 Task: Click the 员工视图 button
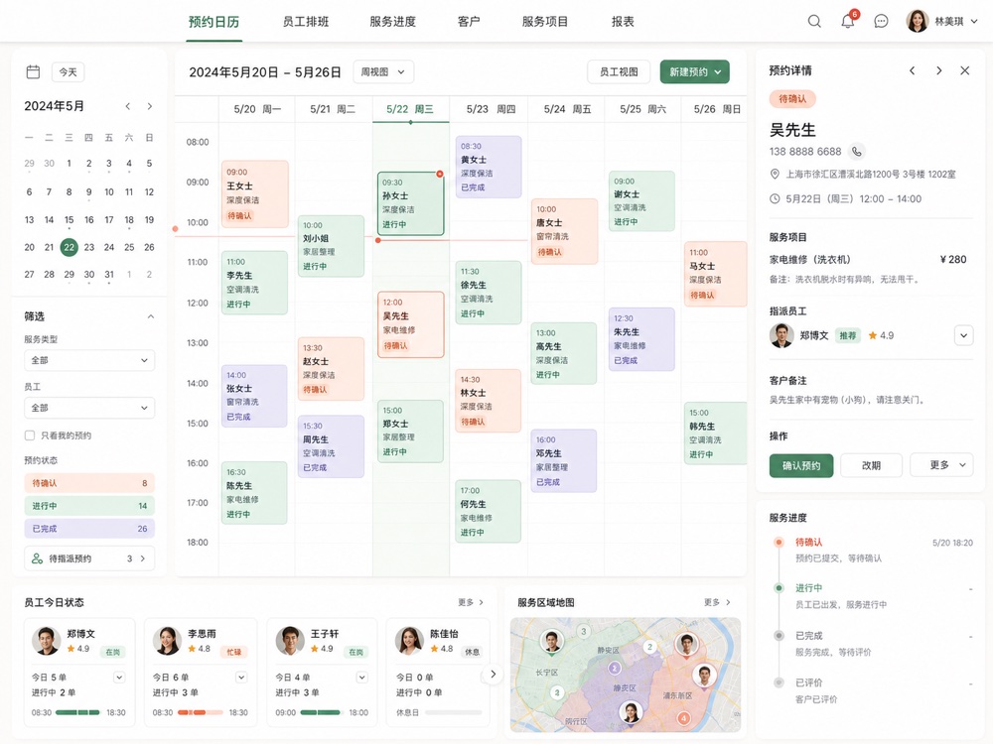click(619, 72)
